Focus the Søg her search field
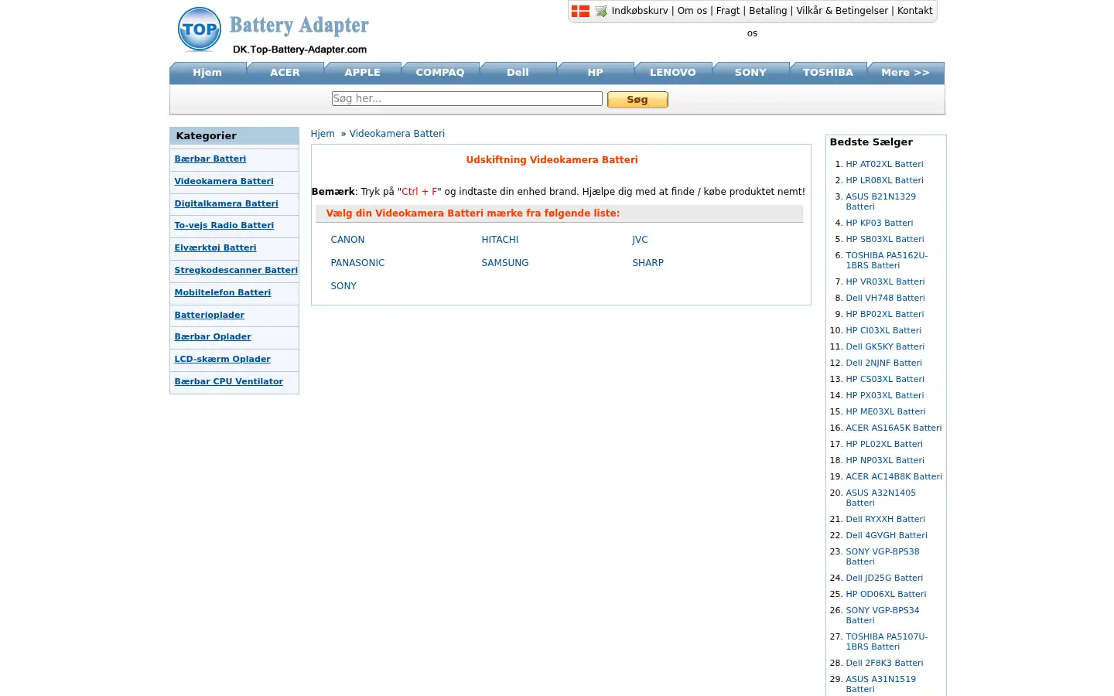 click(x=467, y=99)
